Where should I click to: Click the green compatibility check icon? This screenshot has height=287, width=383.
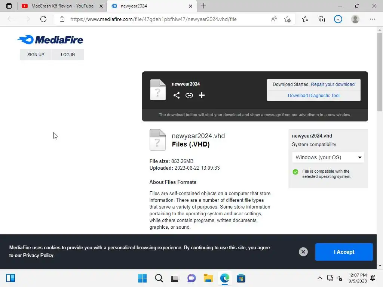(x=295, y=172)
